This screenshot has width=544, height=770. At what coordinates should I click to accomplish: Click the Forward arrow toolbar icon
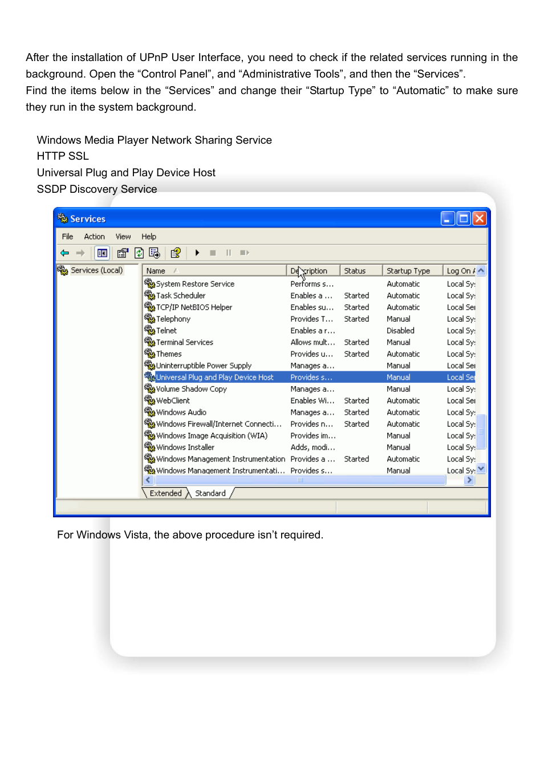(x=80, y=253)
